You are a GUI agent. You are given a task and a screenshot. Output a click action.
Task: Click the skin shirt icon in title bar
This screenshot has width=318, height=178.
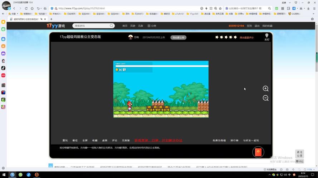[296, 2]
